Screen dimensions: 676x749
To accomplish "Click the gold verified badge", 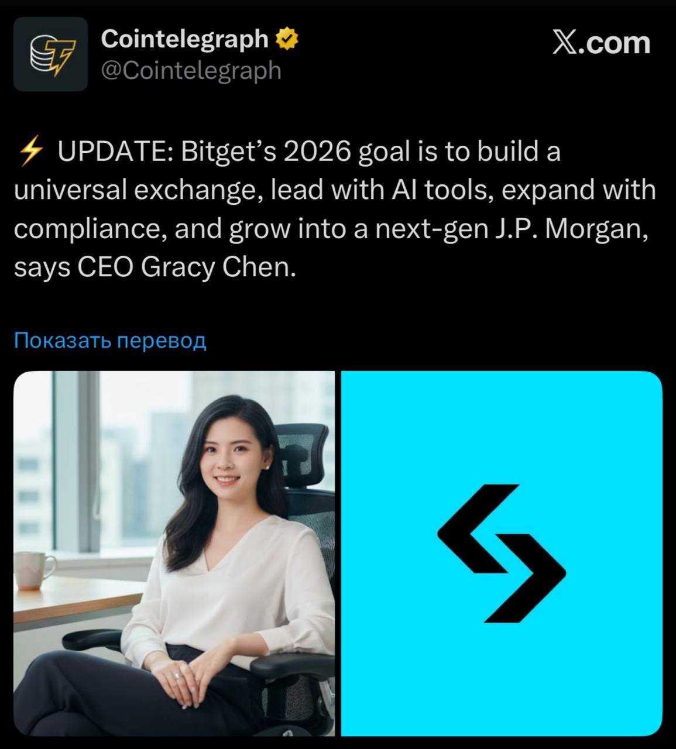I will pos(287,40).
